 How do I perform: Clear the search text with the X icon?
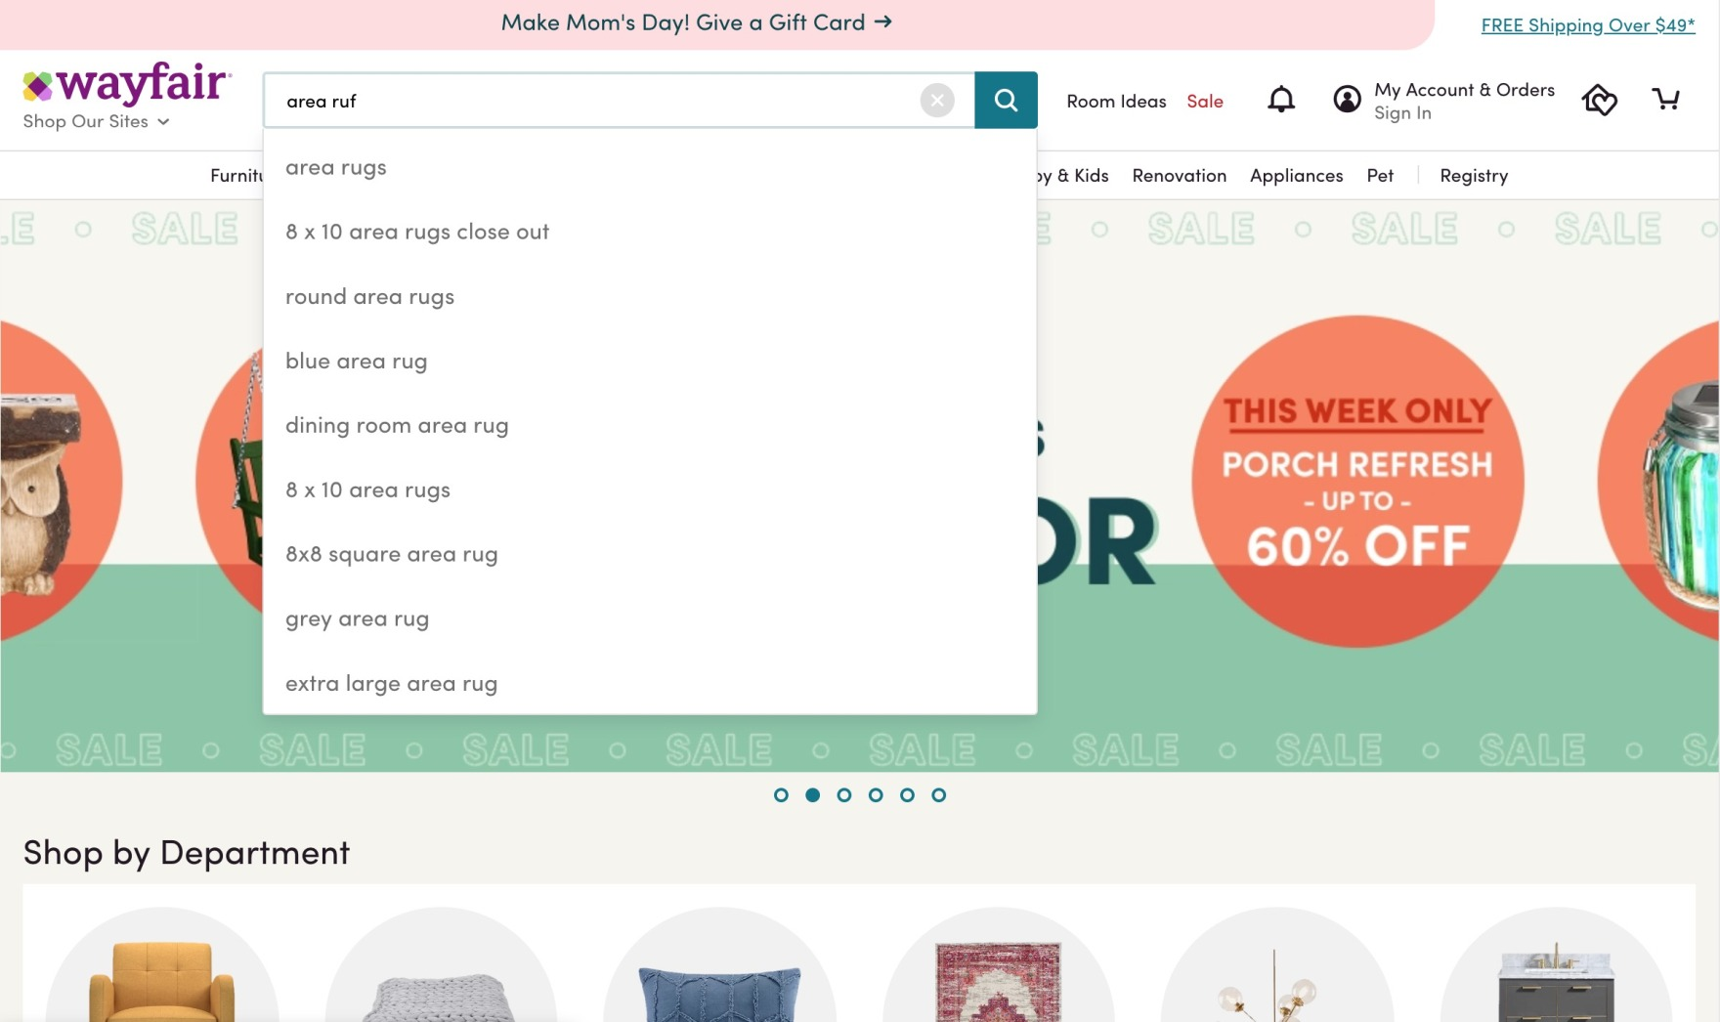tap(936, 100)
